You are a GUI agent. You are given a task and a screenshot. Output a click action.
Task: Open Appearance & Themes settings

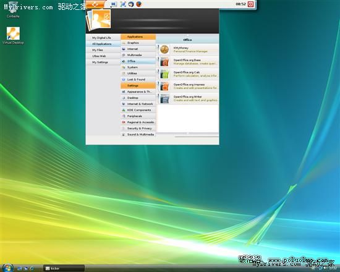138,91
